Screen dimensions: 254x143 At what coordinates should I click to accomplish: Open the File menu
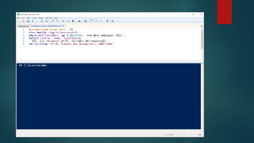pos(18,18)
